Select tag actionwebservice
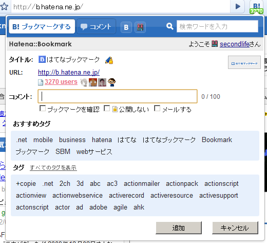Viewport: 267px width, 243px height. tap(78, 196)
